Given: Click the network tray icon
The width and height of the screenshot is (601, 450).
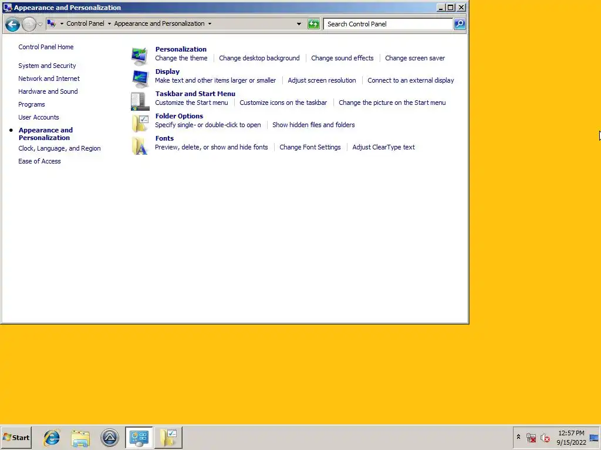Looking at the screenshot, I should pos(531,438).
